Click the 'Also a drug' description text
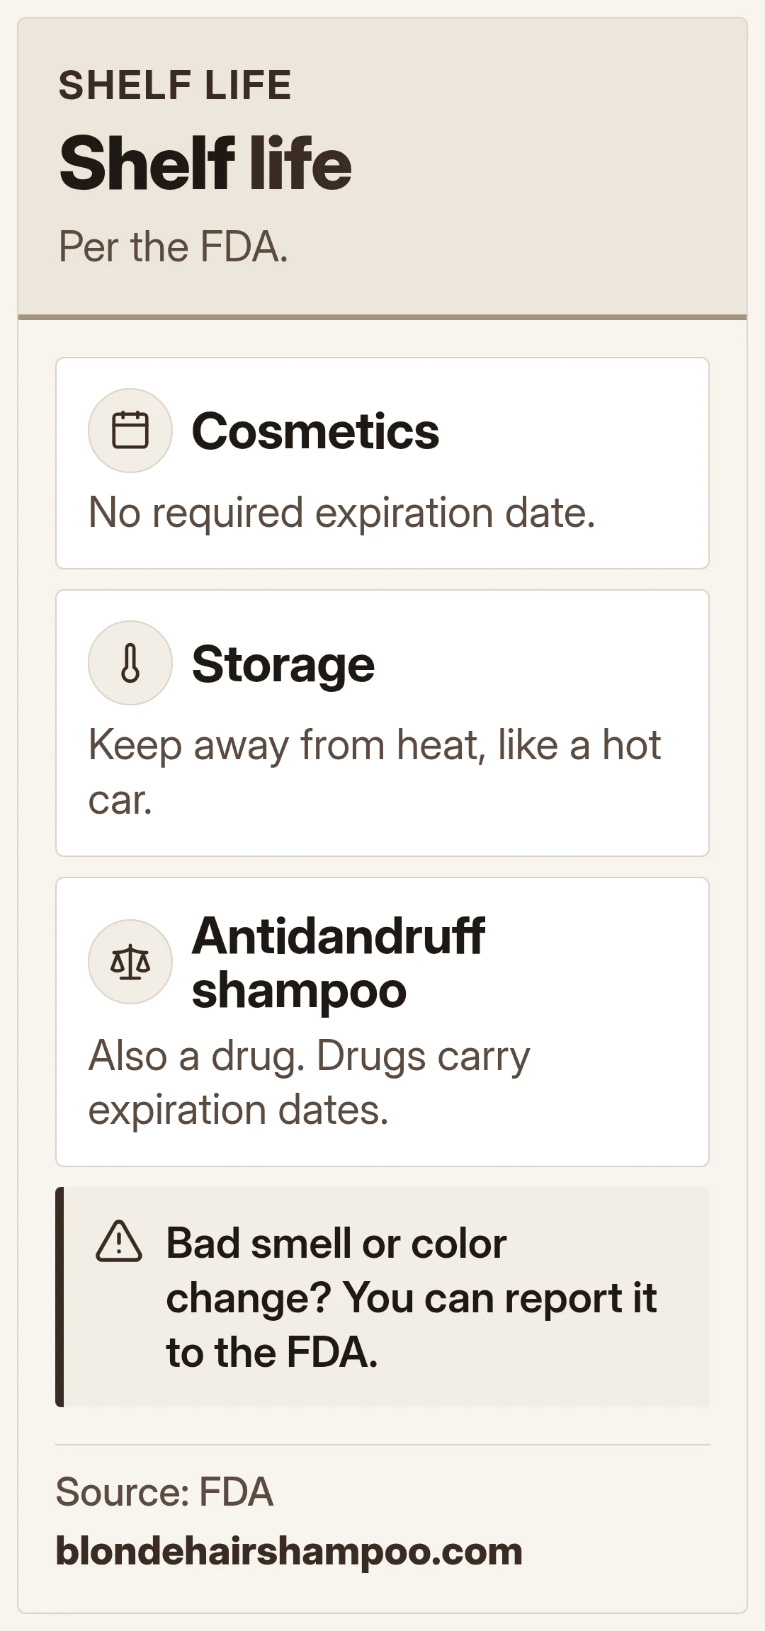The width and height of the screenshot is (765, 1631). [309, 1082]
